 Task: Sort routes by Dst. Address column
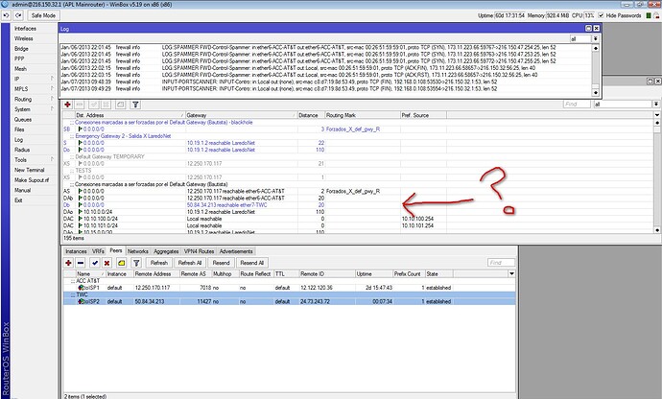(x=130, y=115)
